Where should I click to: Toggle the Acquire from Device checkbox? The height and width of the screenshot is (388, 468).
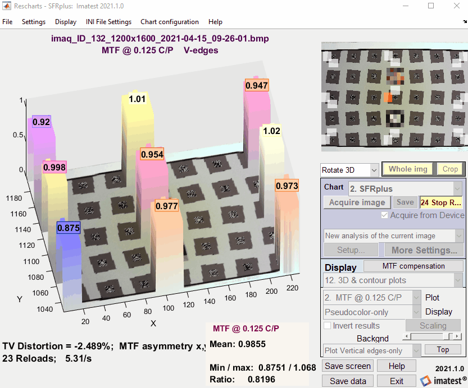(x=385, y=215)
